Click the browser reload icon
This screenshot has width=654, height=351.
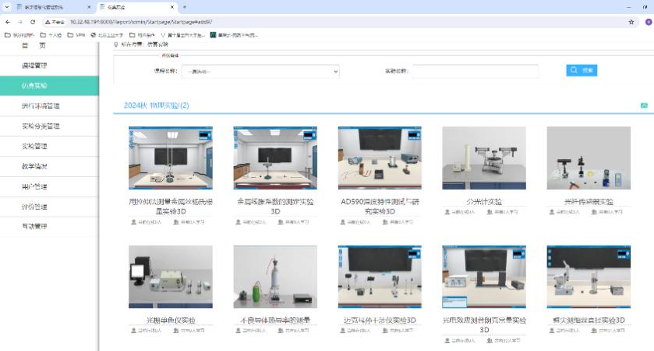pos(33,22)
